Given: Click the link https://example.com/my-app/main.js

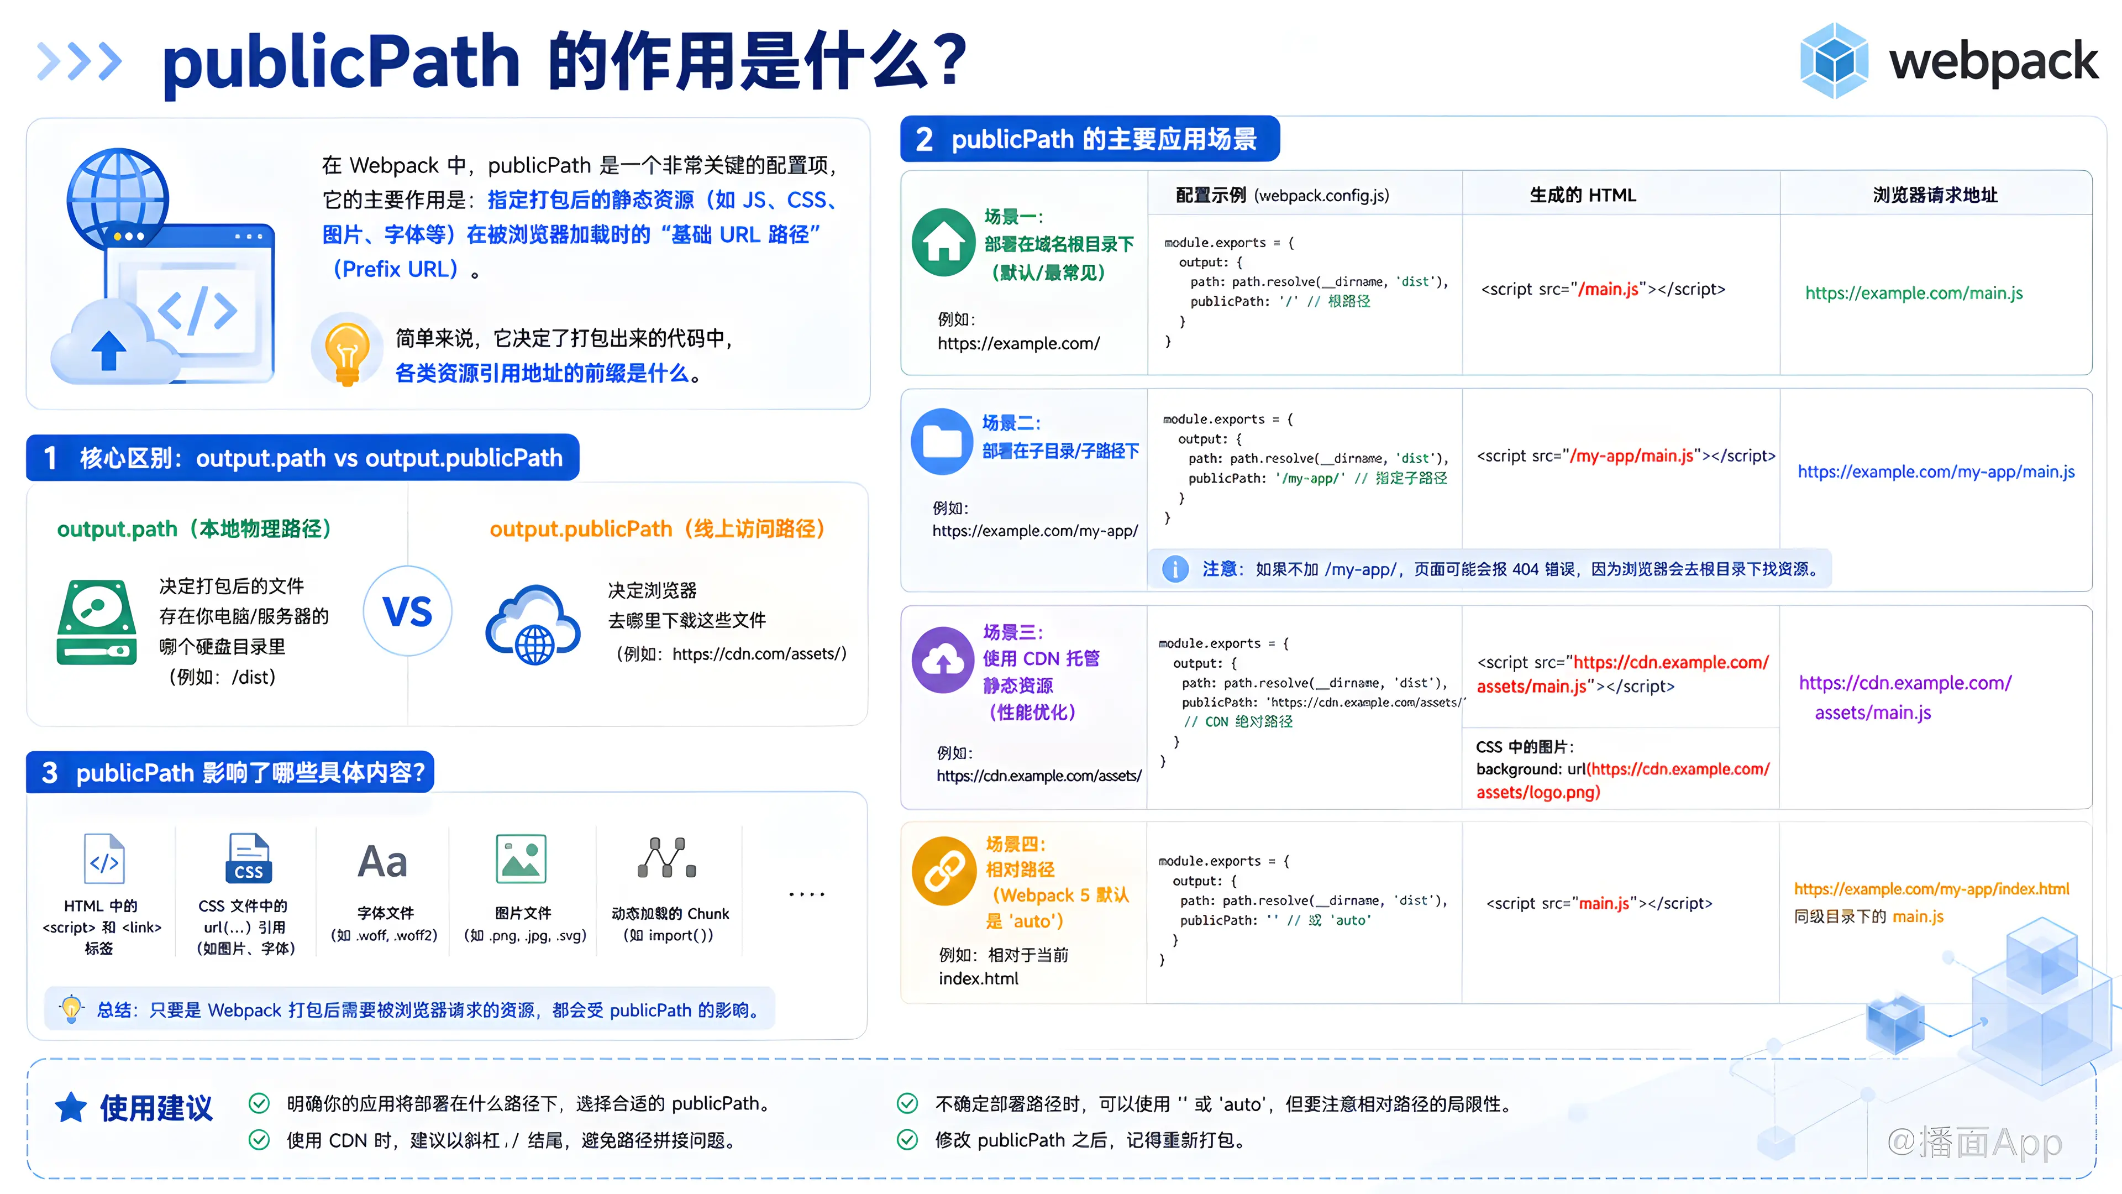Looking at the screenshot, I should pos(1936,472).
